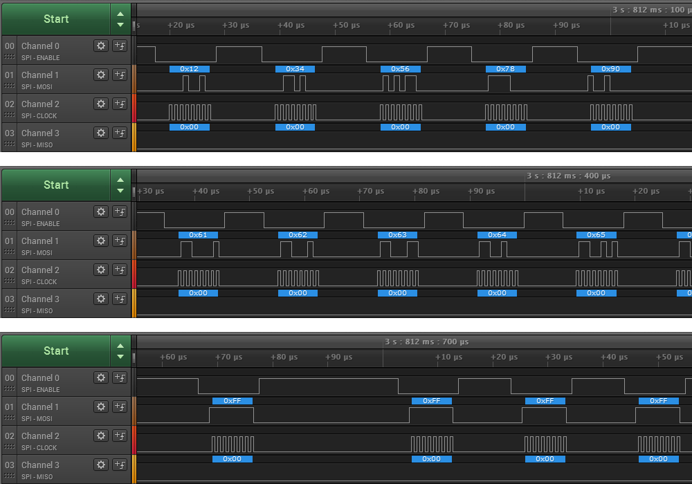Toggle edge trigger for Channel 2, middle panel
692x484 pixels.
click(120, 270)
